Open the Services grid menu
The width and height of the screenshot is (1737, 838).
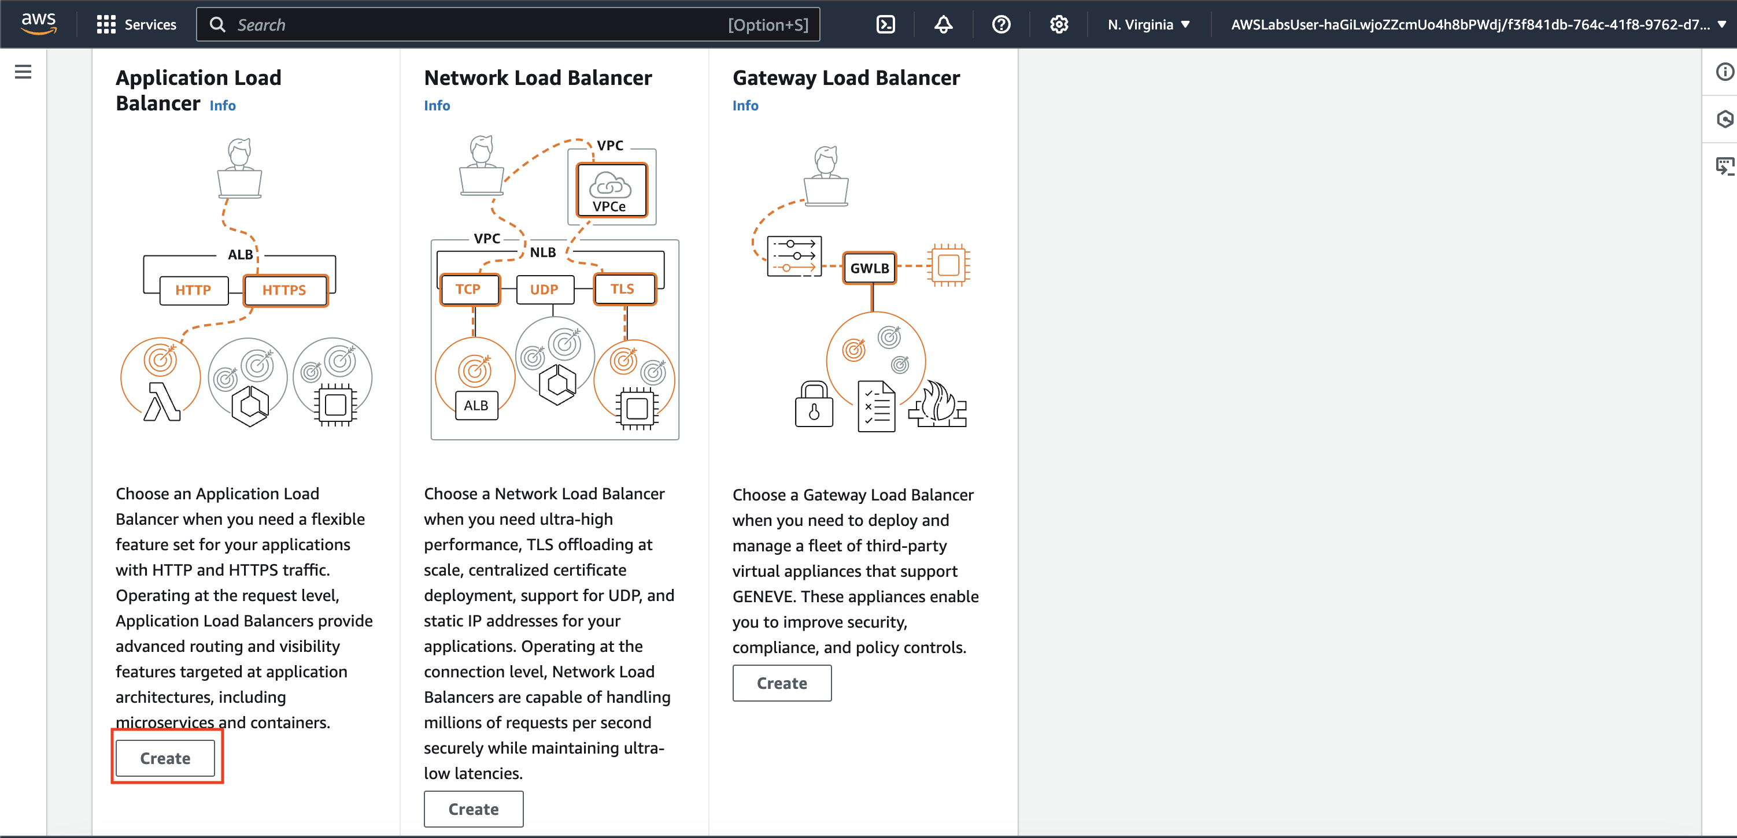[136, 25]
